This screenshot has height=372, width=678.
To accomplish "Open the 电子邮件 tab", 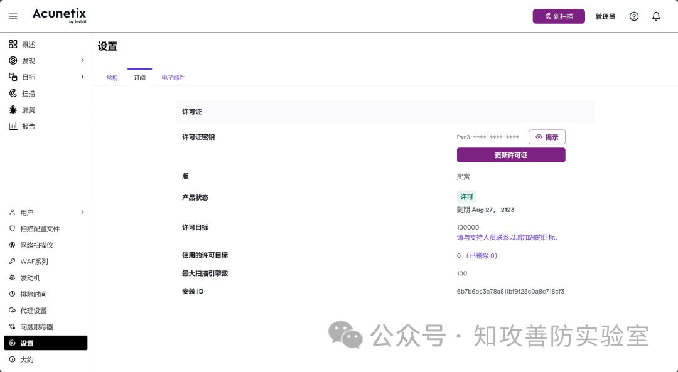I will pos(173,78).
